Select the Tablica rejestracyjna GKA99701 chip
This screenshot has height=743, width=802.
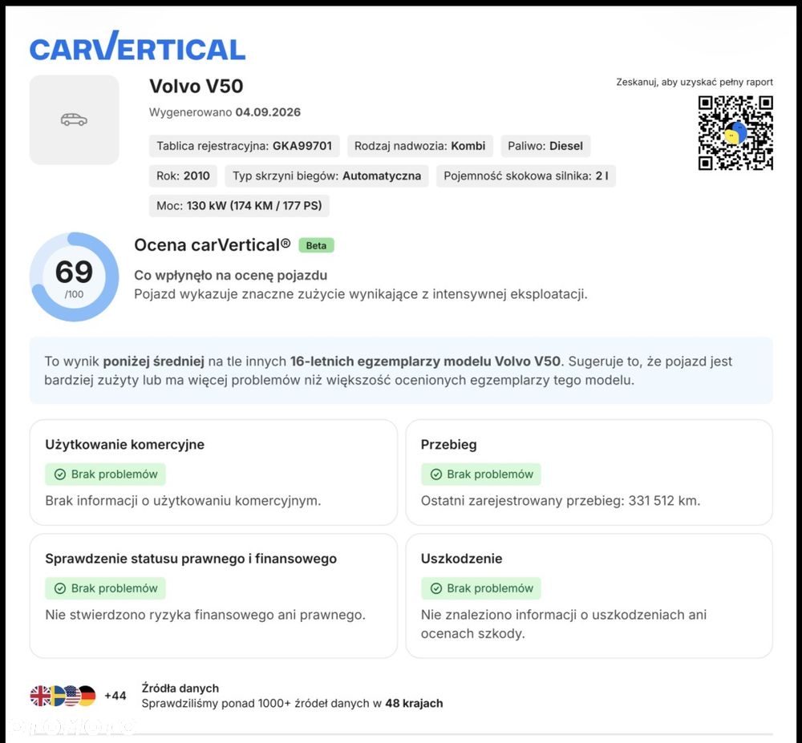[244, 146]
